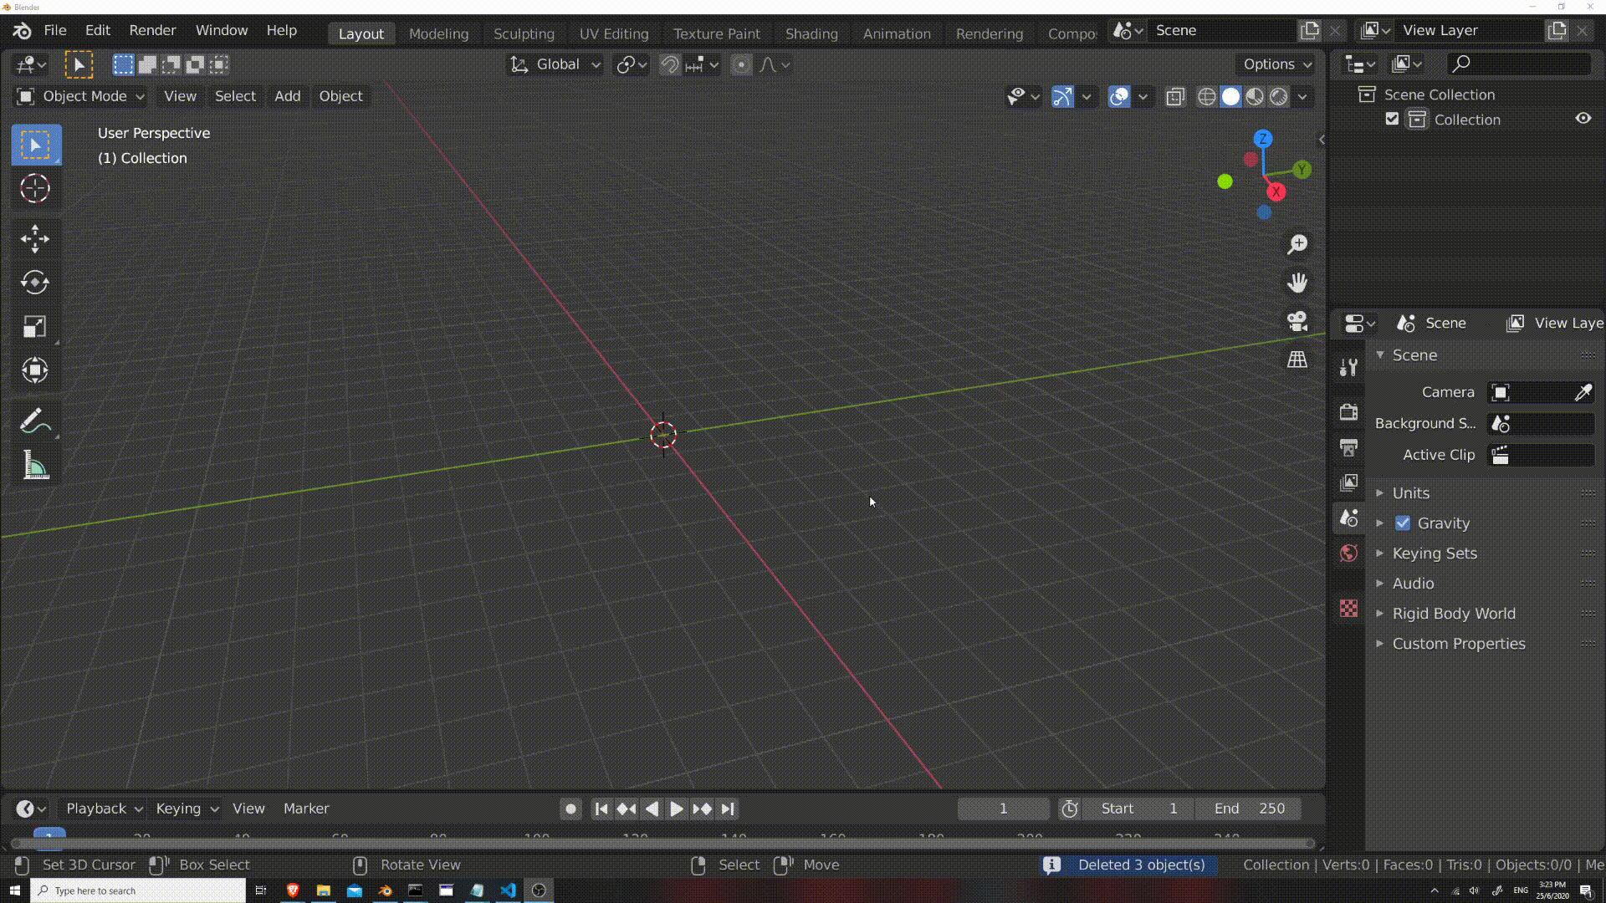Select the Measure tool
Screen dimensions: 1606x903
pos(34,465)
